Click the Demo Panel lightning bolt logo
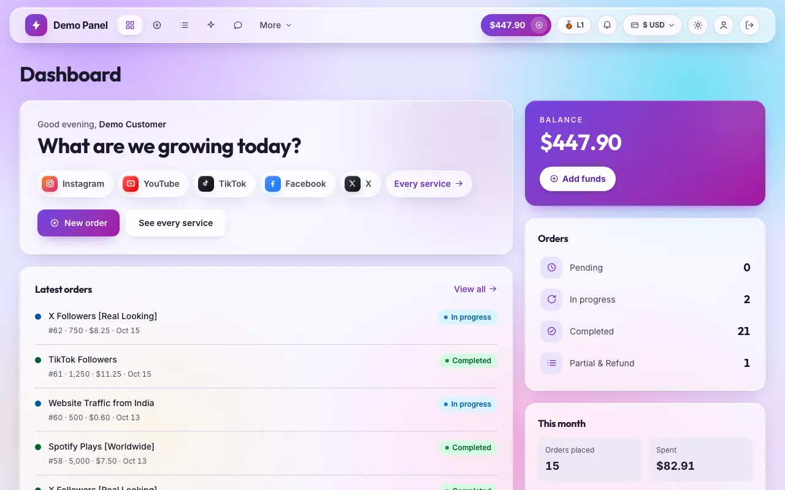 point(36,25)
